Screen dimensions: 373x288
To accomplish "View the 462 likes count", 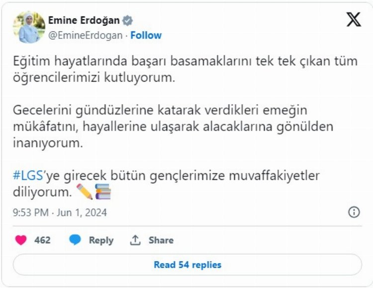I will pyautogui.click(x=42, y=240).
